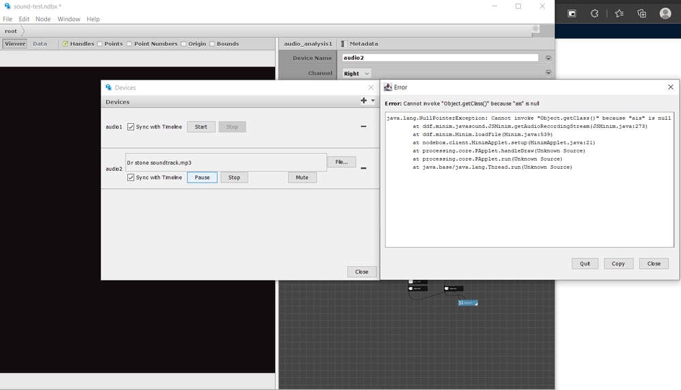Viewport: 681px width, 390px height.
Task: Open the Help menu
Action: click(93, 19)
